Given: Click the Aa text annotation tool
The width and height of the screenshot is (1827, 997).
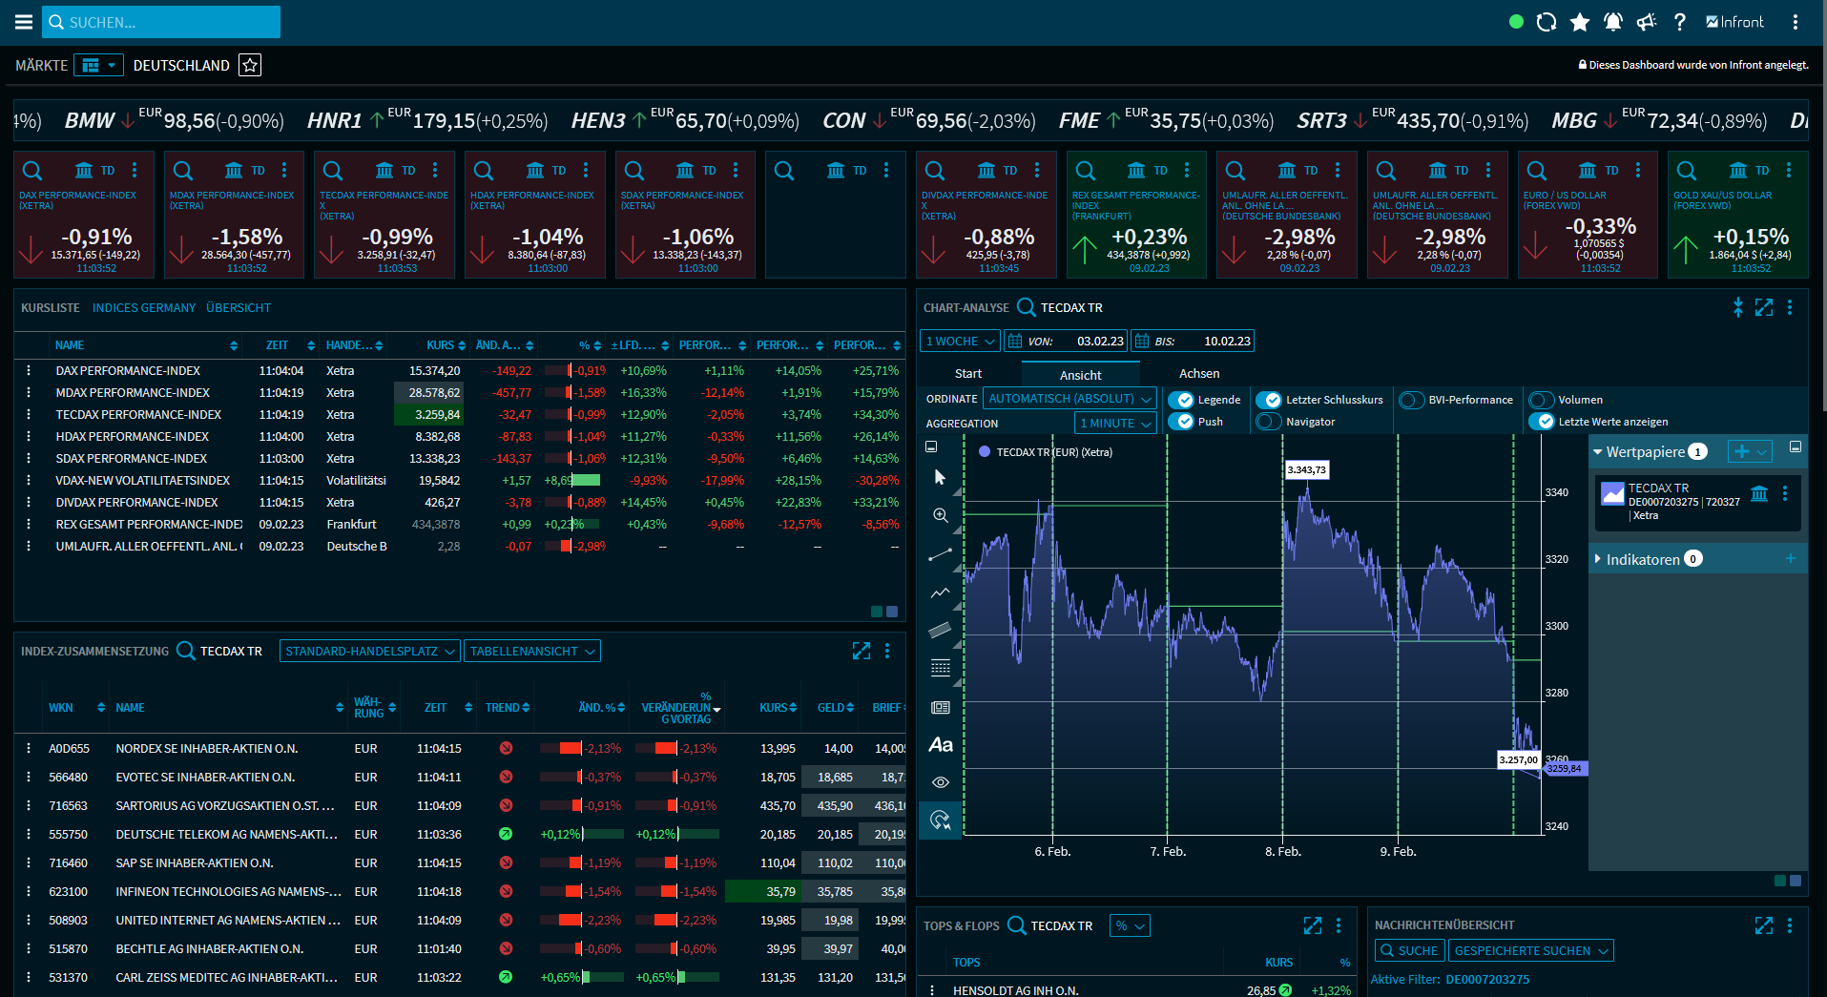Looking at the screenshot, I should (940, 745).
